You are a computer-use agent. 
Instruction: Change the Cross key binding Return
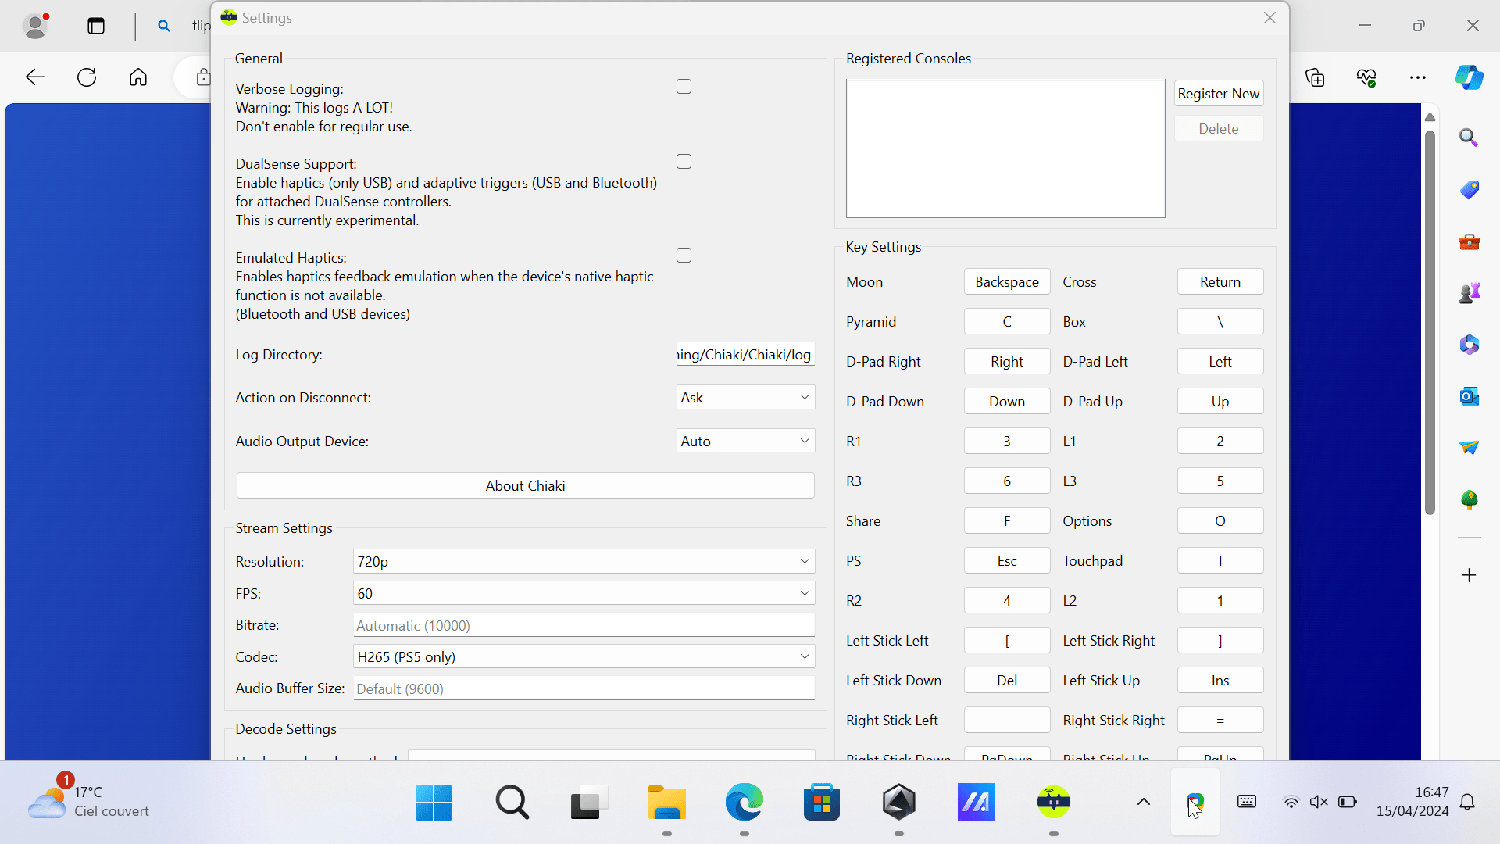(1220, 282)
